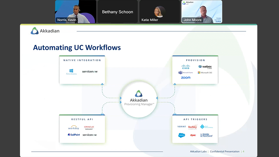The width and height of the screenshot is (279, 157).
Task: Click the Mobile Heartbeat logo
Action: (x=207, y=135)
